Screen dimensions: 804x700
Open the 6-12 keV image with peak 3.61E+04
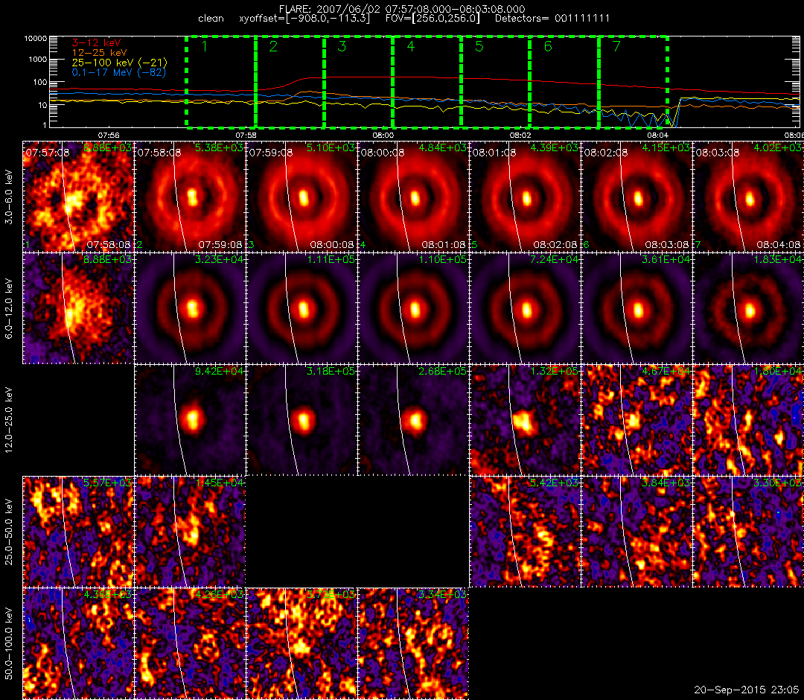pos(636,309)
